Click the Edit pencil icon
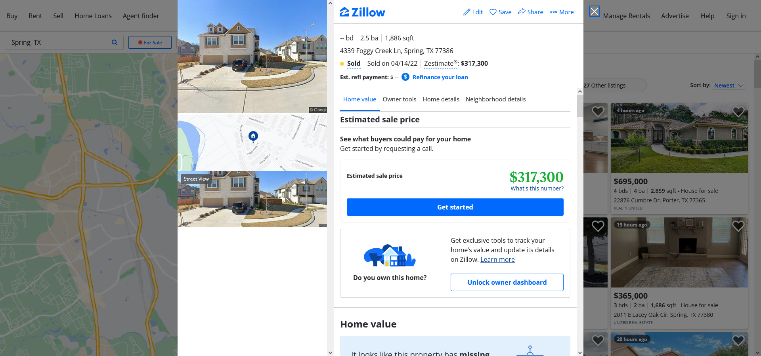761x356 pixels. [x=467, y=12]
